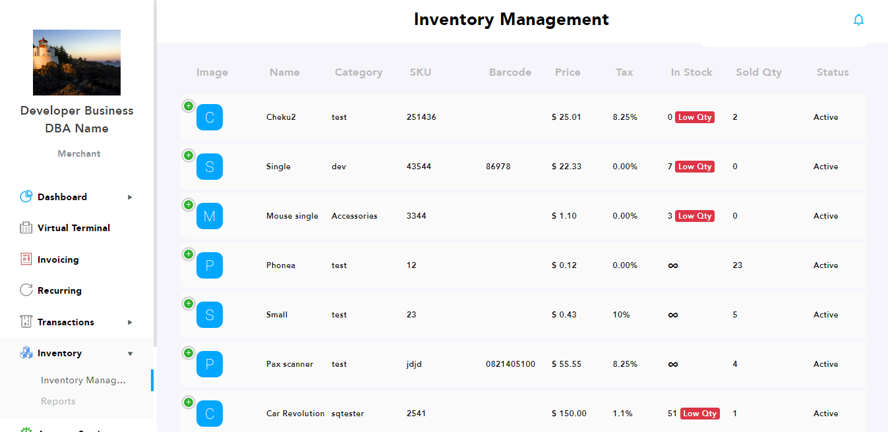Screen dimensions: 888x432
Task: Expand the Transactions submenu arrow
Action: 130,322
